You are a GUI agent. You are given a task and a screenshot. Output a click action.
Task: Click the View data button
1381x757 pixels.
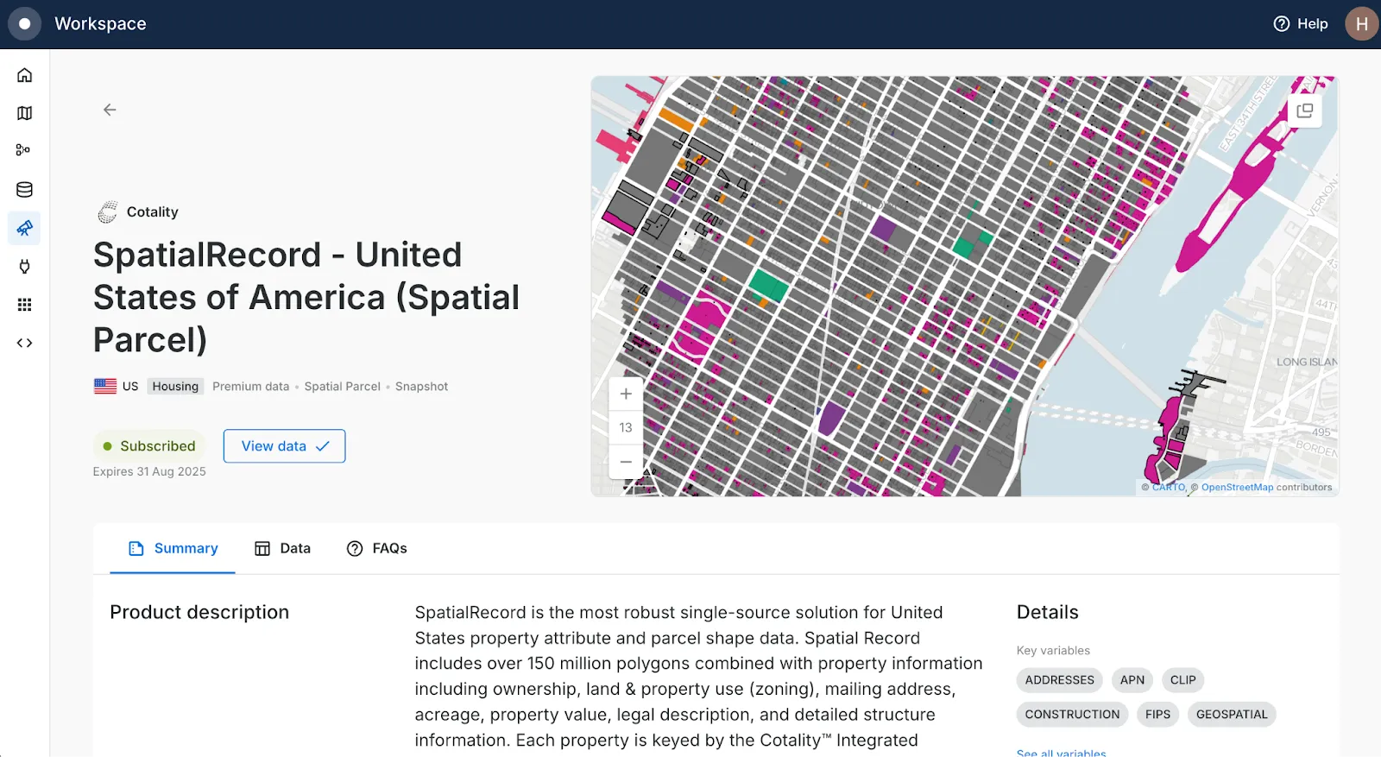[284, 446]
